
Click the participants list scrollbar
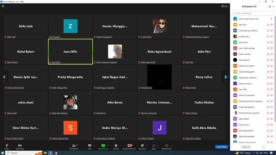pos(275,69)
